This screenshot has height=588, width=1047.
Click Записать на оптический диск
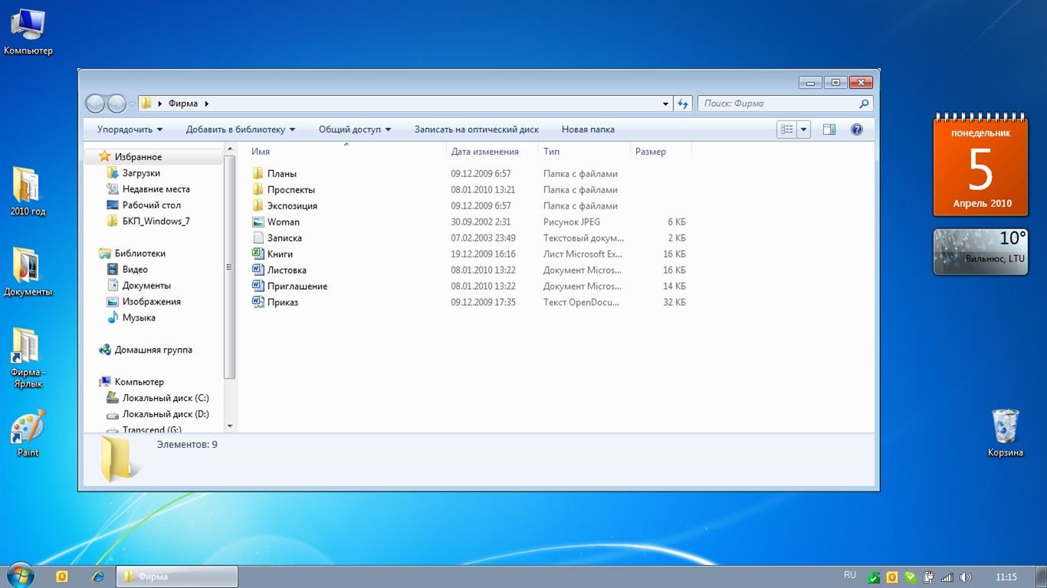[x=476, y=130]
